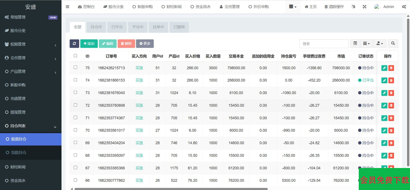Screen dimensions: 410x190
Task: Select the checkbox for row ID 74
Action: (x=75, y=80)
